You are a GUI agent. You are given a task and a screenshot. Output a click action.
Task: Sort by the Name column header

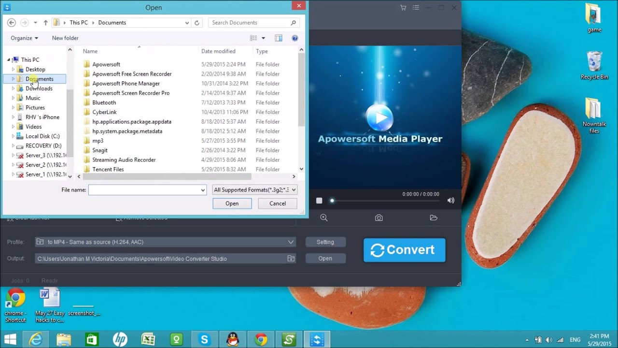(90, 51)
